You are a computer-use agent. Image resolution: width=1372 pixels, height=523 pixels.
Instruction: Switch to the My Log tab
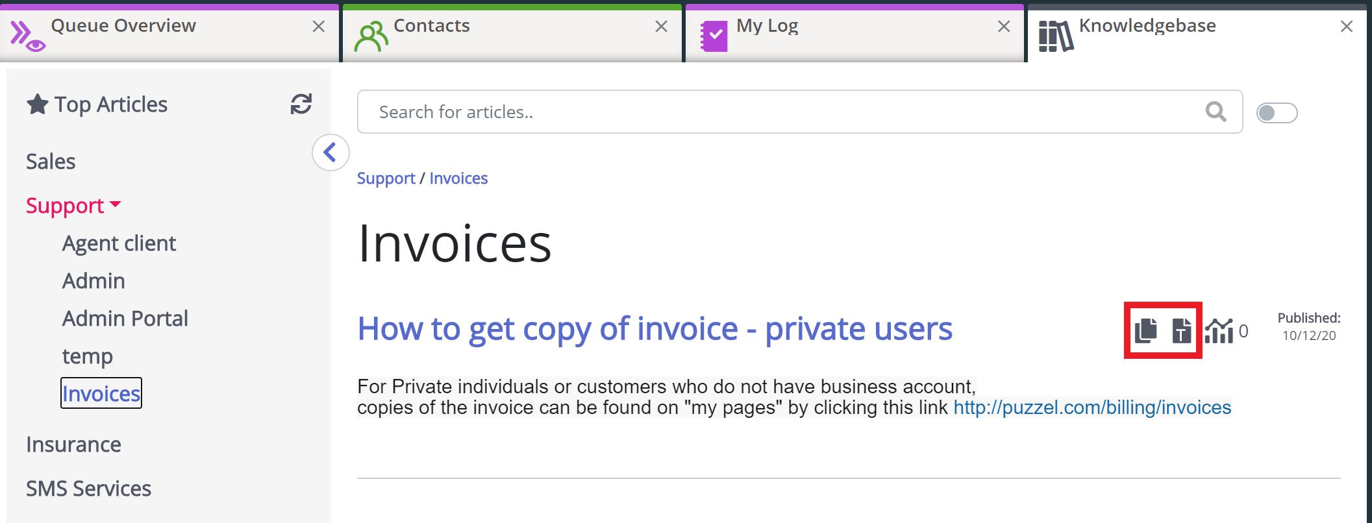(x=767, y=26)
